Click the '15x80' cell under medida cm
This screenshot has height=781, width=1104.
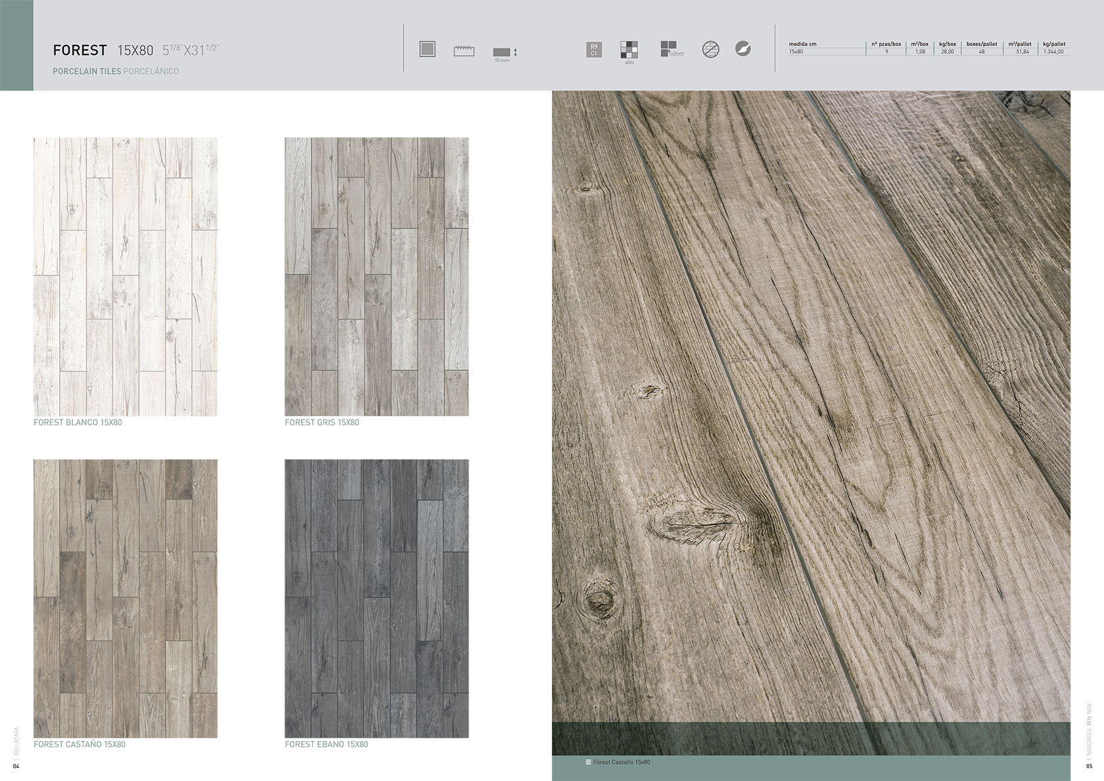click(x=796, y=51)
